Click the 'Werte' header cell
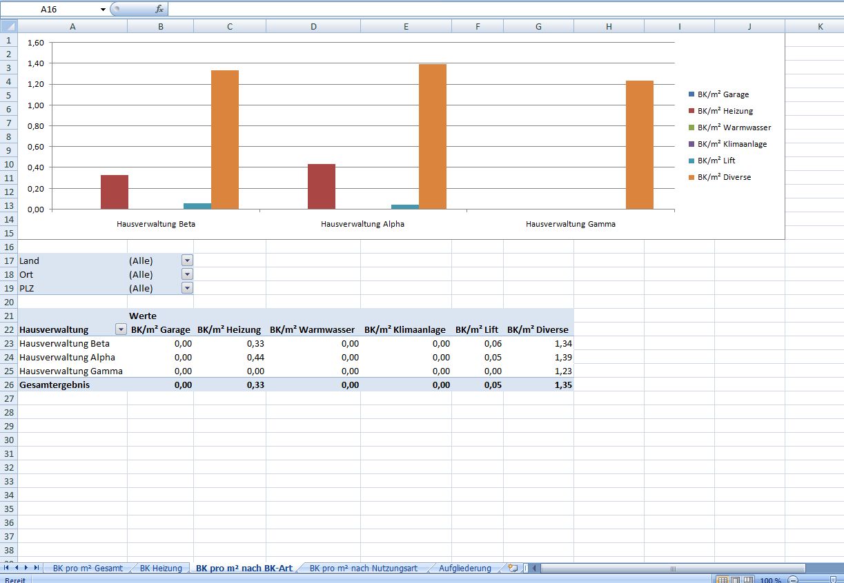The height and width of the screenshot is (583, 844). (160, 316)
